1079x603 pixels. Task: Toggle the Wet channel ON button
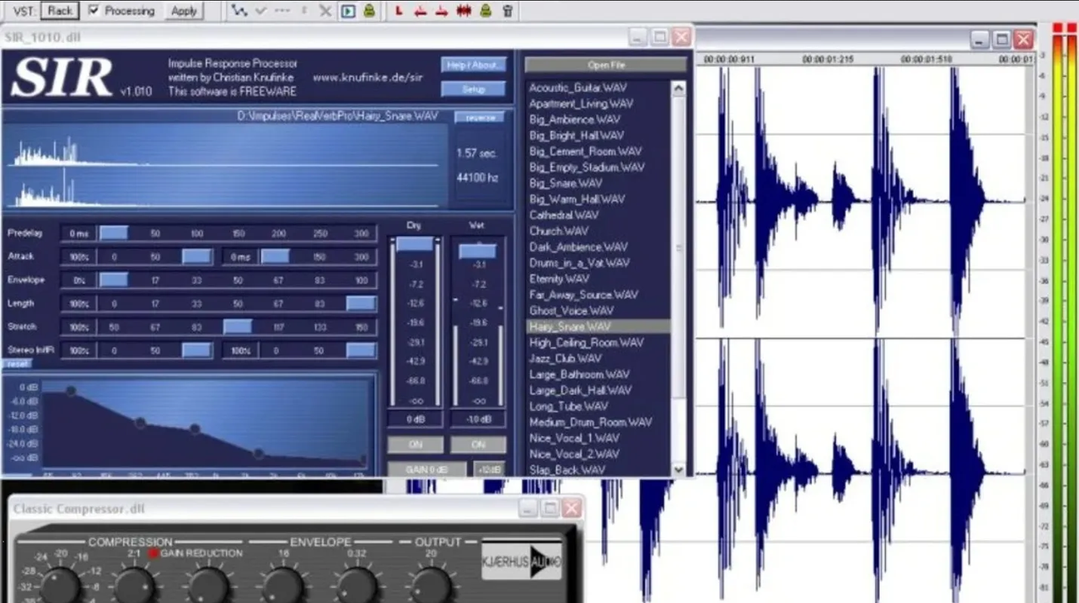coord(478,444)
